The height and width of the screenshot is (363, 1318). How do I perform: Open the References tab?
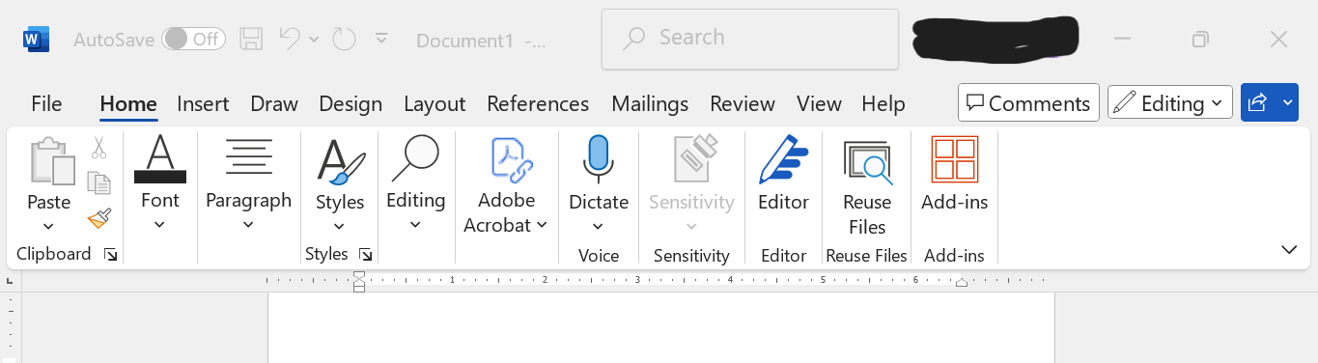(538, 103)
